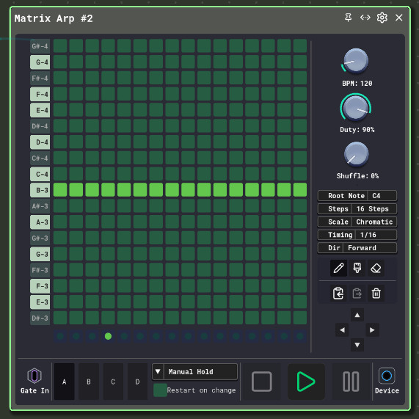419x419 pixels.
Task: Shift pattern up with up arrow
Action: click(x=357, y=316)
